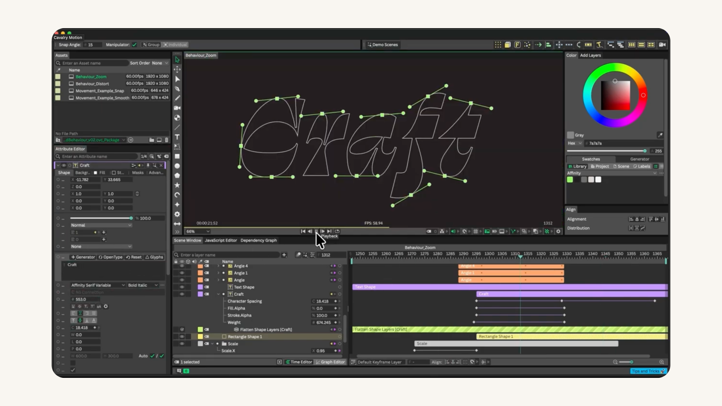
Task: Collapse the Craft layer in Scene Window
Action: click(x=218, y=294)
